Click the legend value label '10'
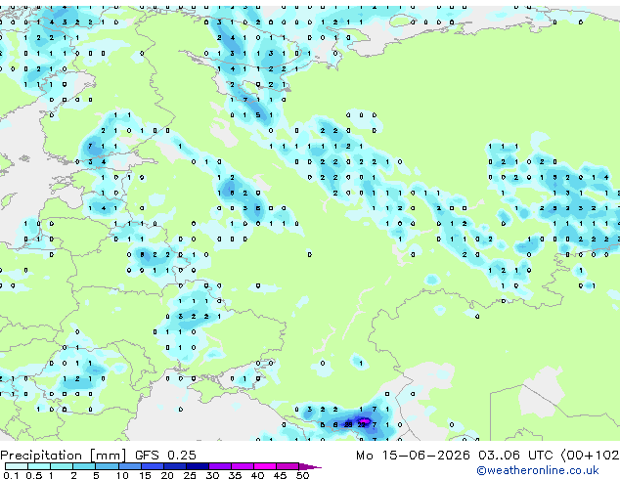Viewport: 620px width, 479px height. pos(122,475)
